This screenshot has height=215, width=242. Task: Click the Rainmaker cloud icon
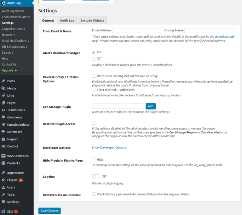pyautogui.click(x=3, y=132)
